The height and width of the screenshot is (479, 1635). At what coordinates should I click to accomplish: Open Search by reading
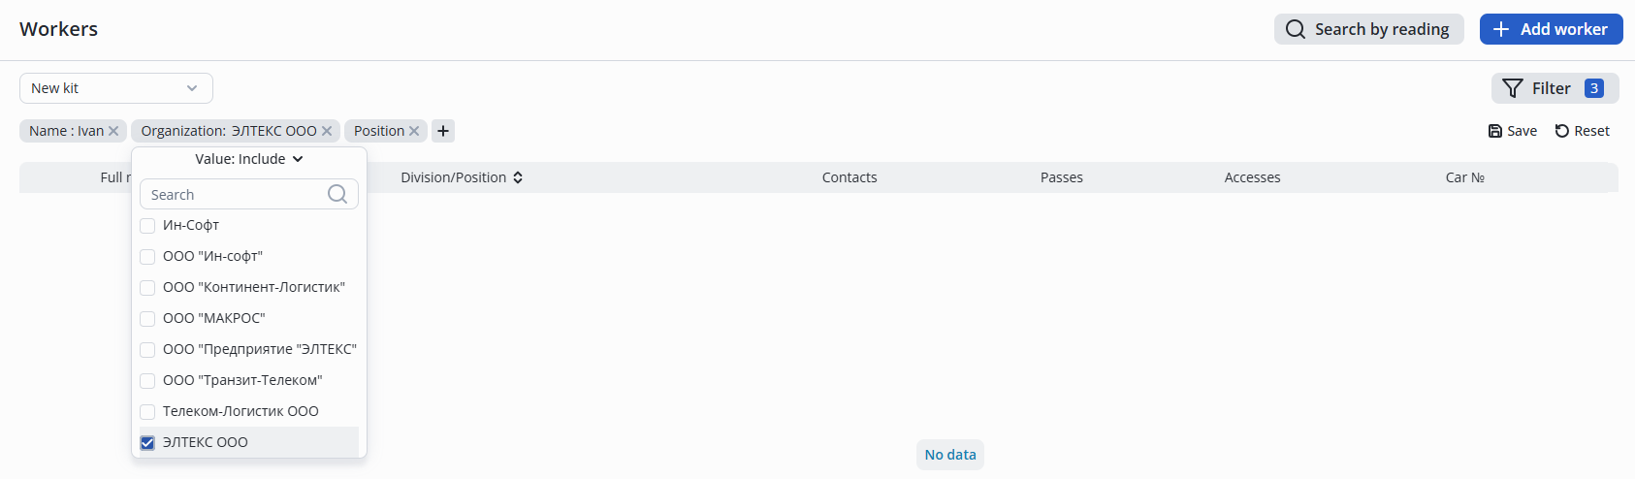1368,29
